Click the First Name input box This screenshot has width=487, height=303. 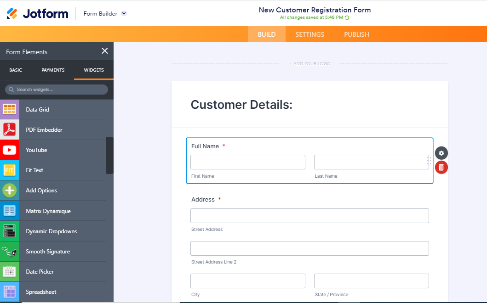(248, 162)
